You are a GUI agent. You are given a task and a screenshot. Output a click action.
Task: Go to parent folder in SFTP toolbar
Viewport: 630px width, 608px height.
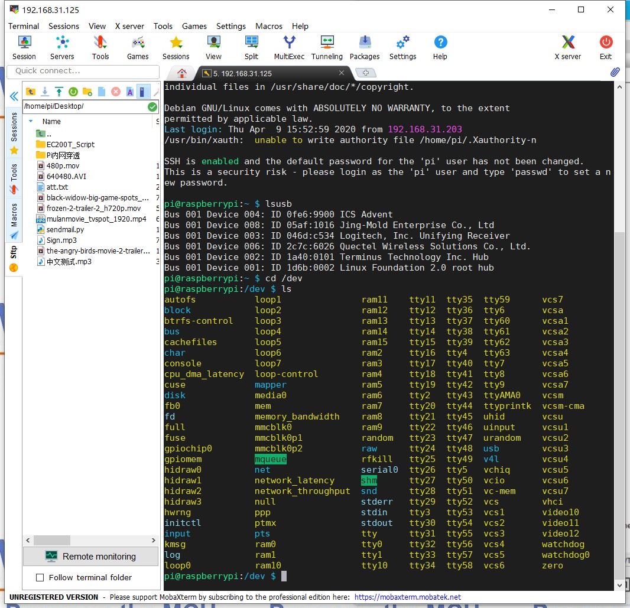31,92
